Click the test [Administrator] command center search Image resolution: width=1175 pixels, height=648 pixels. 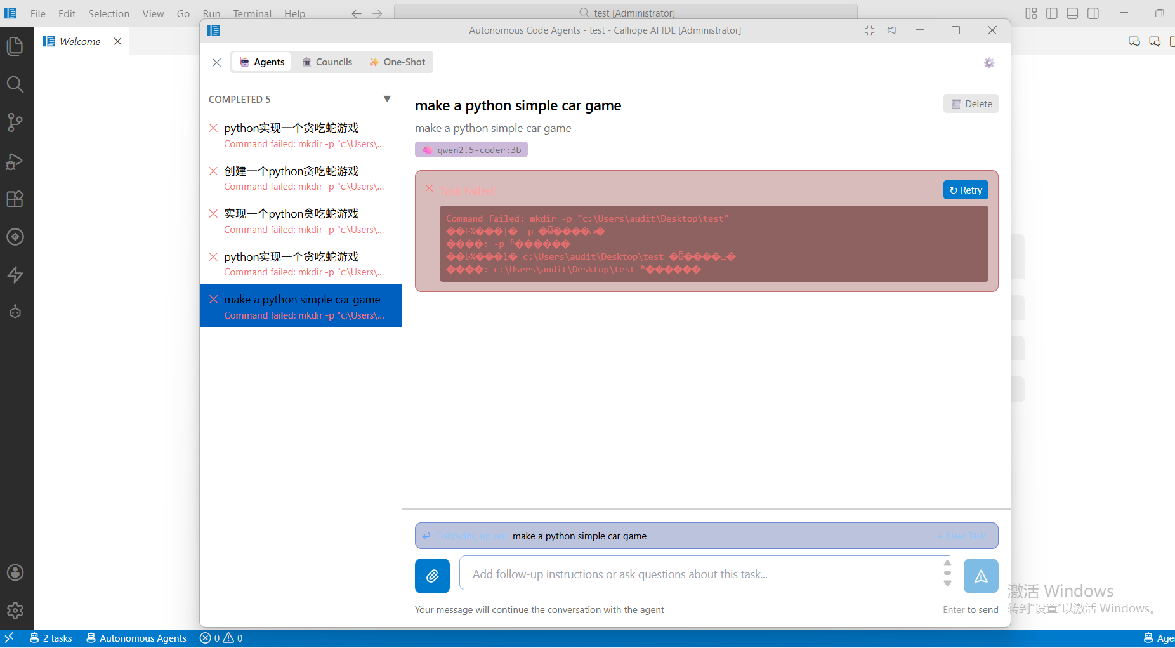click(x=626, y=13)
